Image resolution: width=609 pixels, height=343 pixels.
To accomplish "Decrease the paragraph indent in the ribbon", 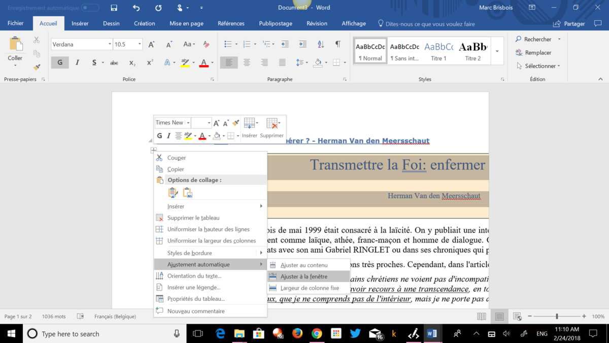I will pyautogui.click(x=285, y=45).
